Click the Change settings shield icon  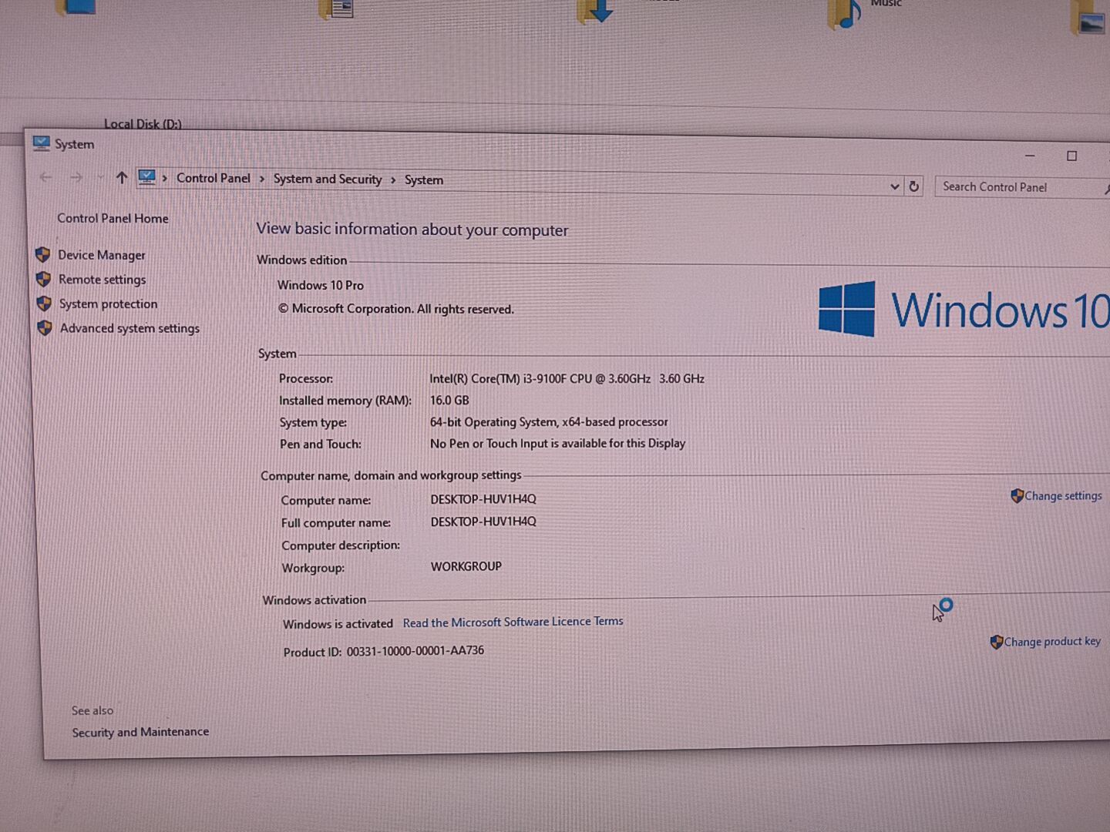pyautogui.click(x=1017, y=495)
